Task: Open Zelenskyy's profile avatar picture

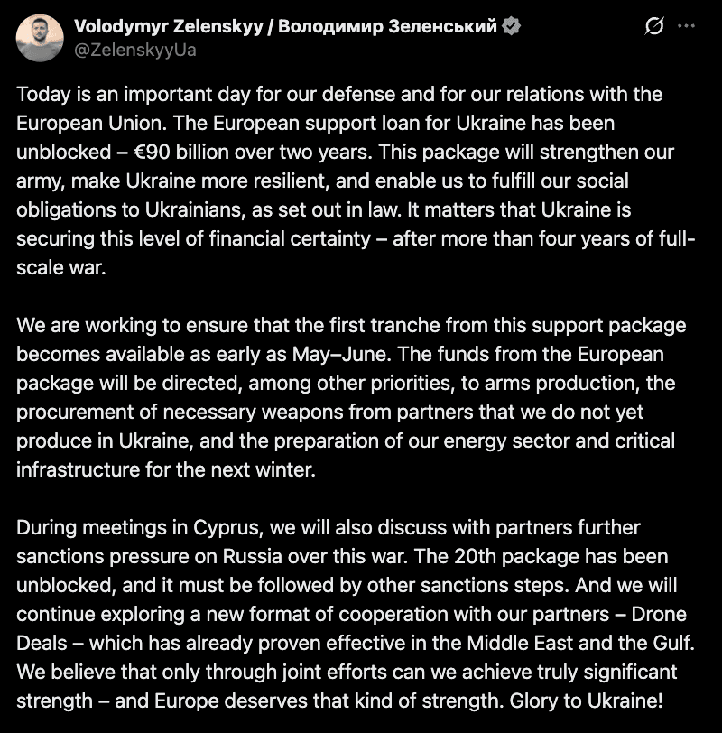Action: point(41,38)
